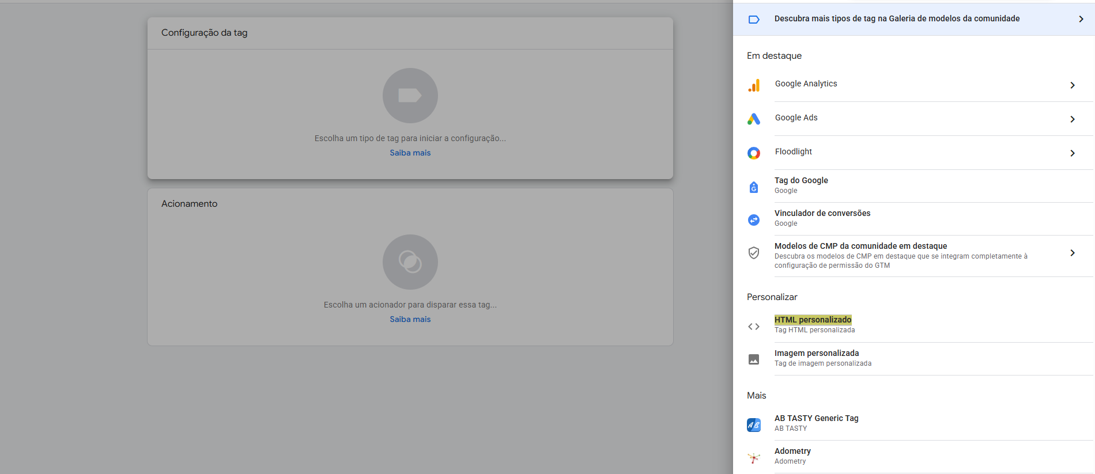Screen dimensions: 1095x474
Task: Click the tag placeholder circle in Configuração da tag
Action: click(410, 96)
